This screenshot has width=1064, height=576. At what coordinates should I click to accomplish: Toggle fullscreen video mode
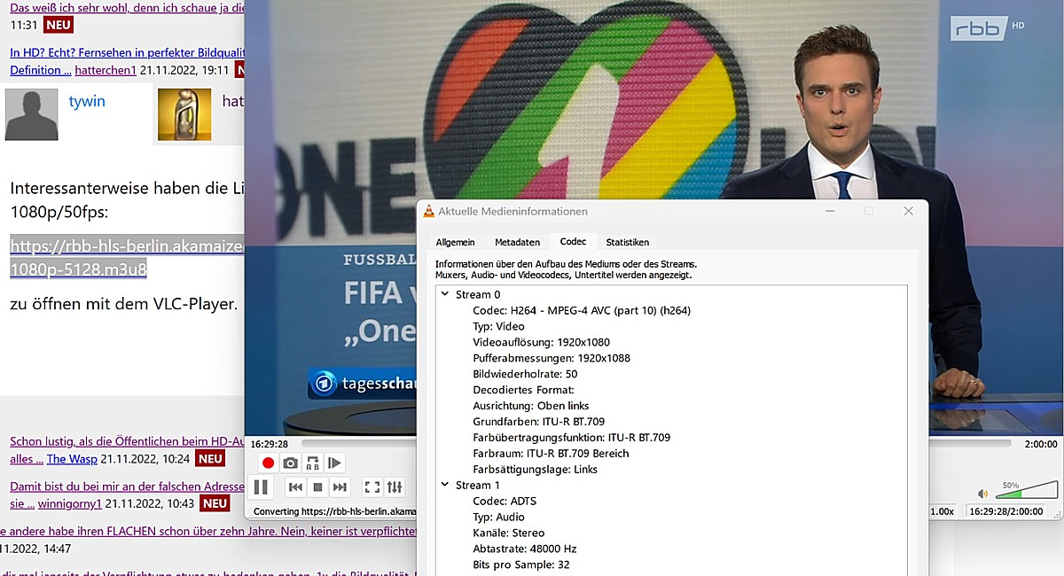point(372,486)
